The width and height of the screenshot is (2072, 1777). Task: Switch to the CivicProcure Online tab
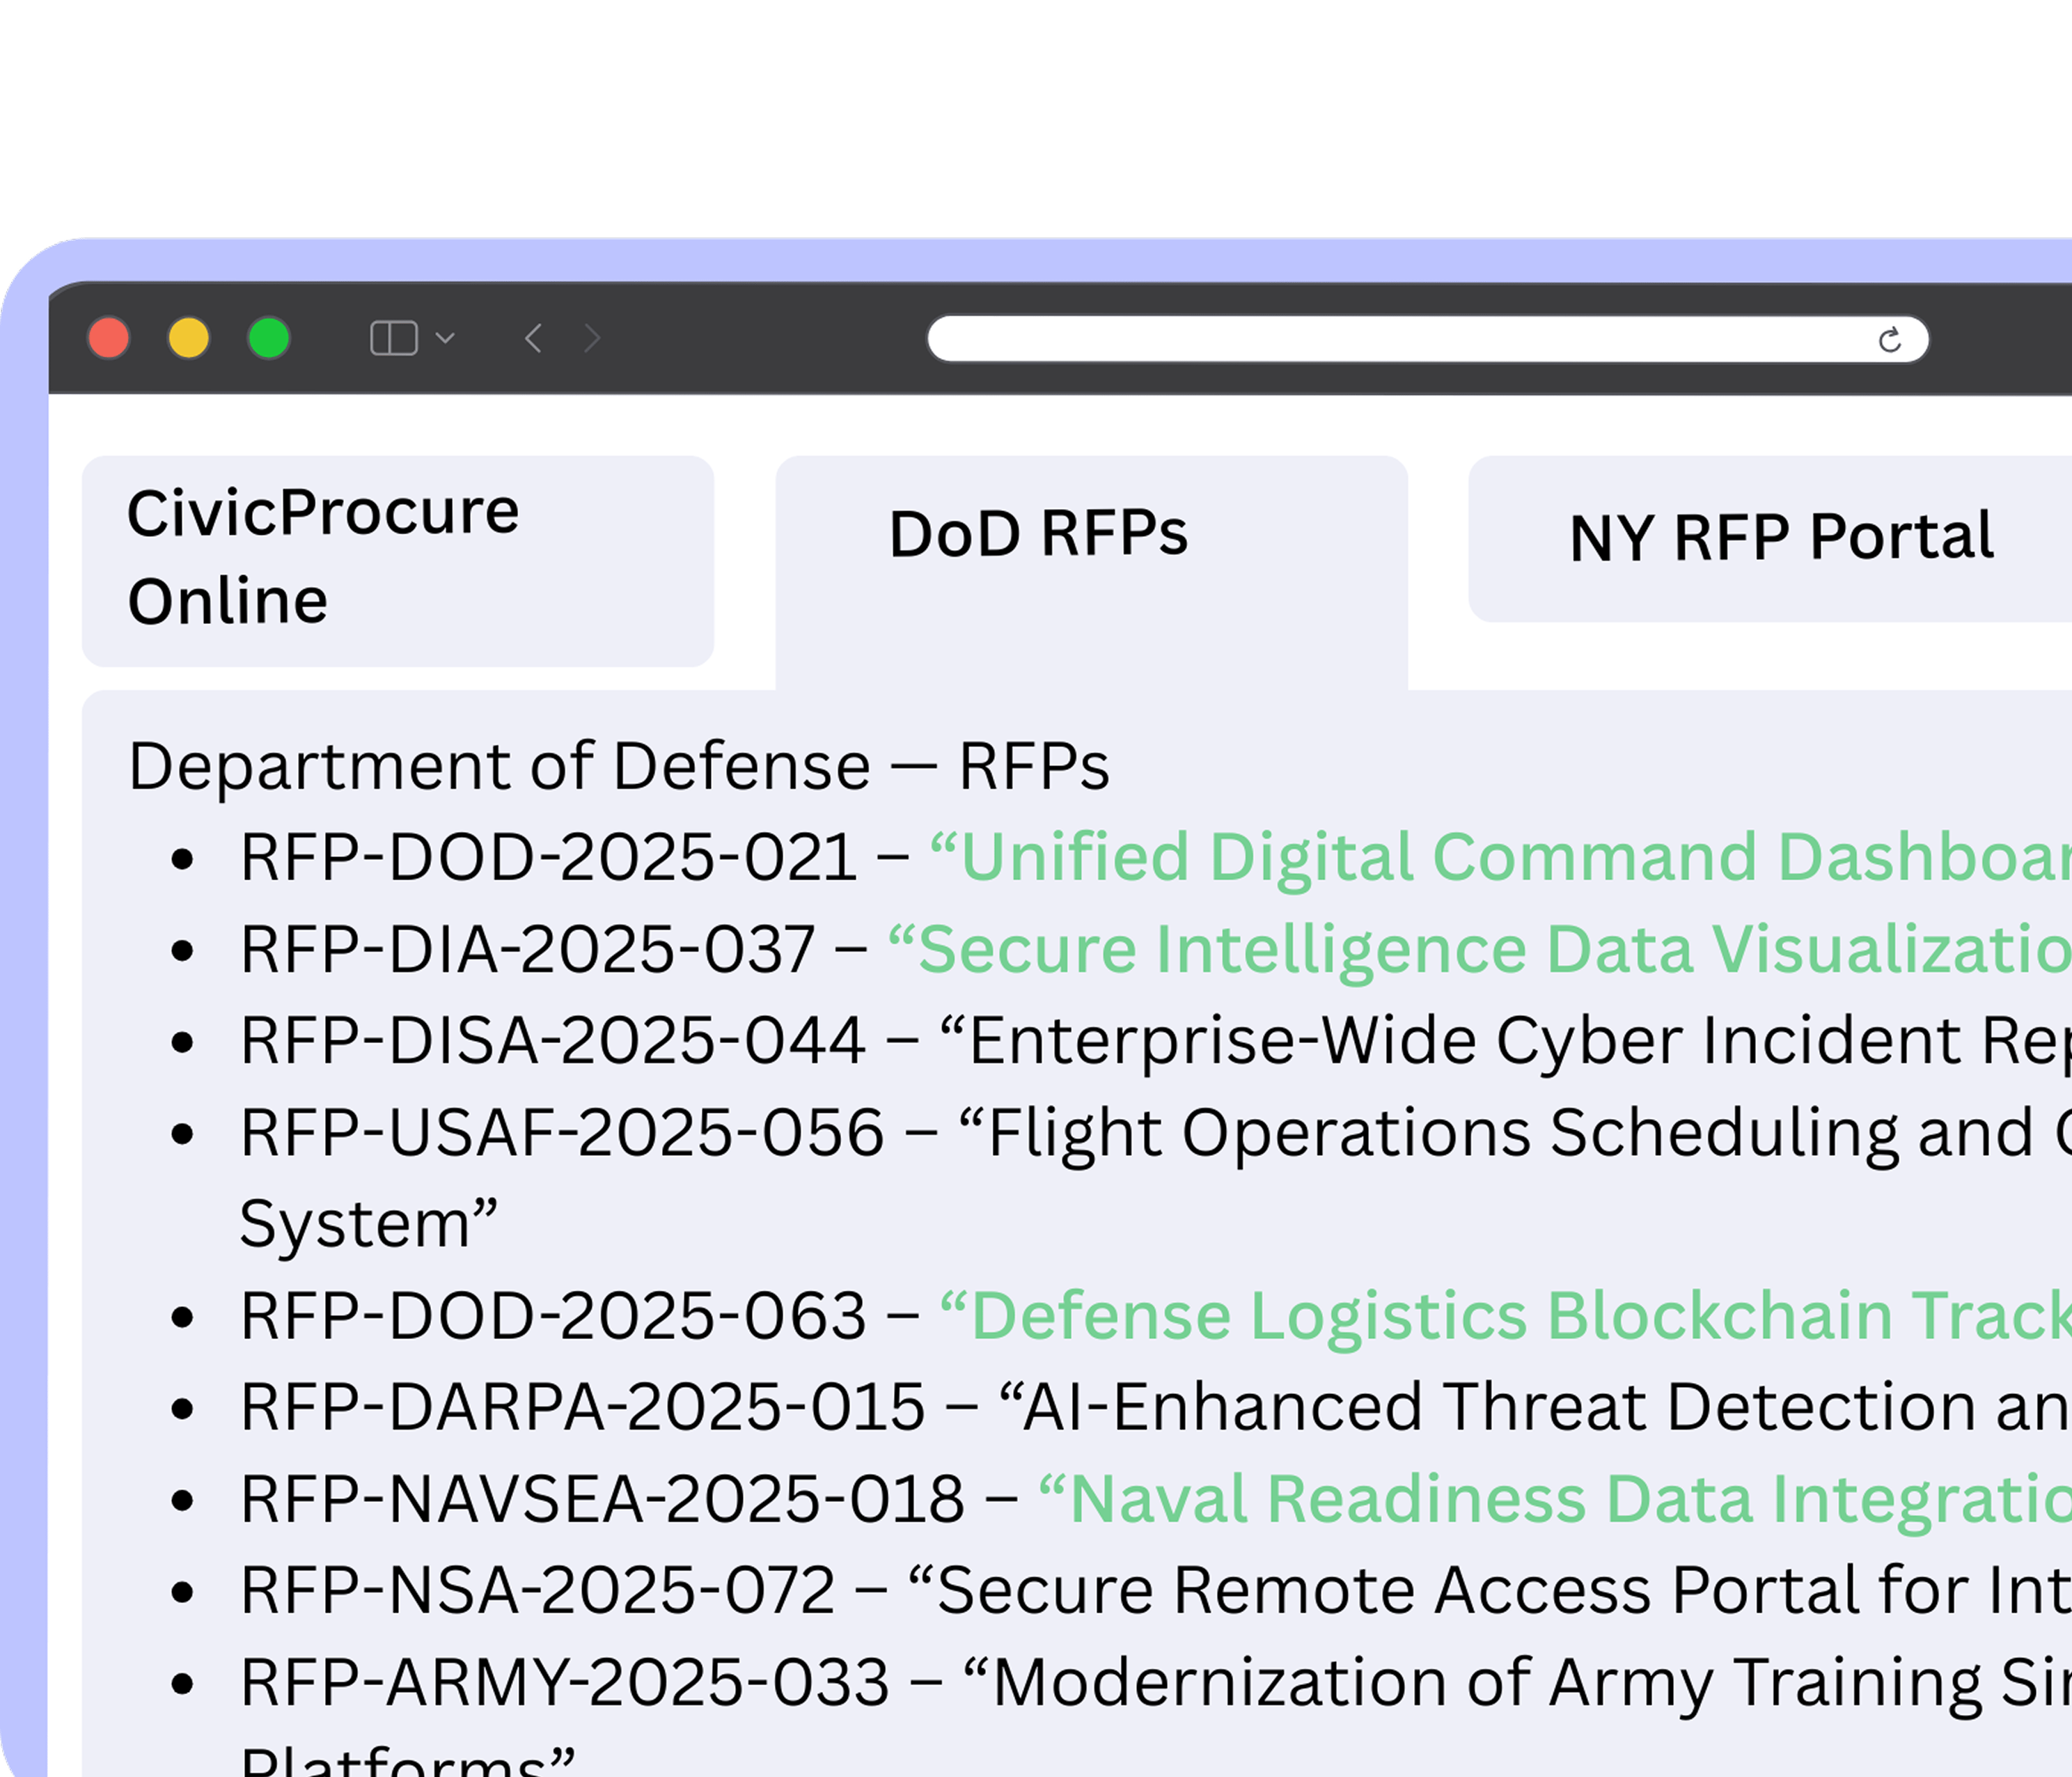[398, 561]
